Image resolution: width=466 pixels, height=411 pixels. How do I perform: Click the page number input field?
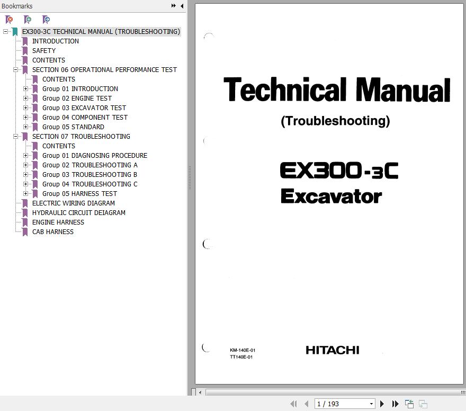[340, 404]
